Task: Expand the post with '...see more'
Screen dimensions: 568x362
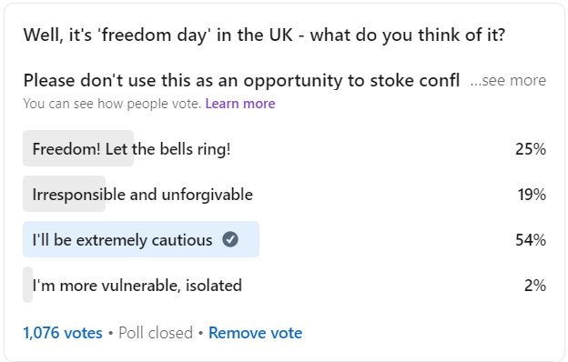Action: [508, 80]
